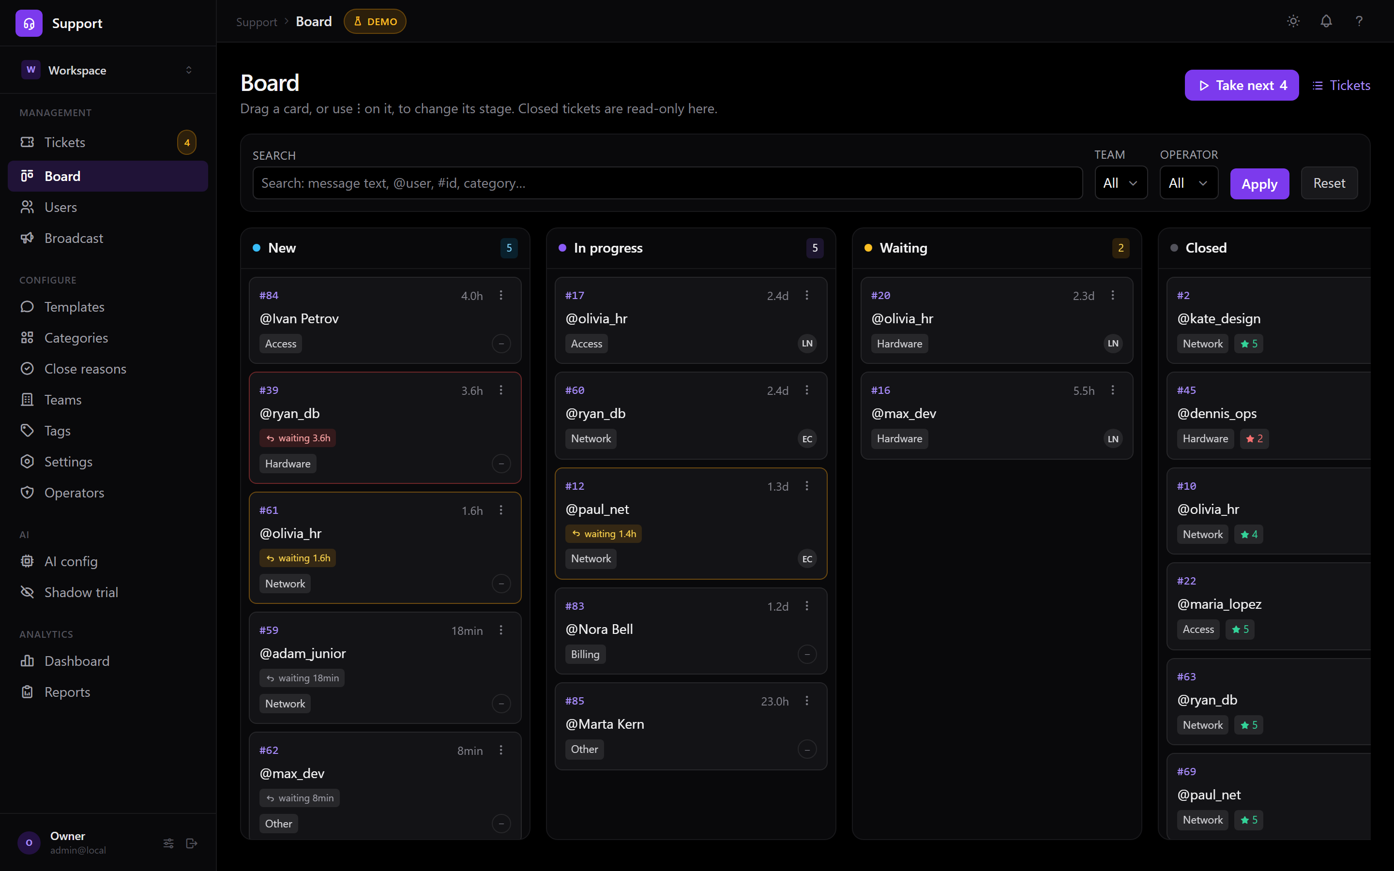Open Tags in the sidebar

click(108, 431)
